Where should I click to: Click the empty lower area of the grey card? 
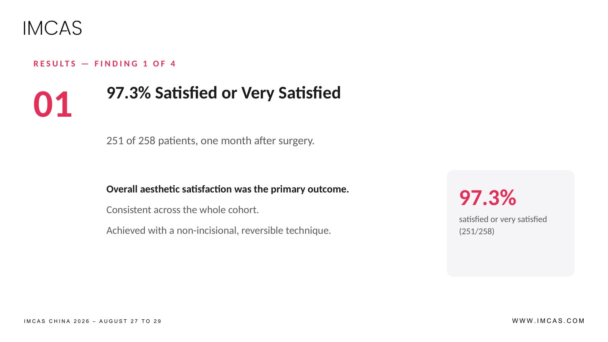pyautogui.click(x=510, y=257)
